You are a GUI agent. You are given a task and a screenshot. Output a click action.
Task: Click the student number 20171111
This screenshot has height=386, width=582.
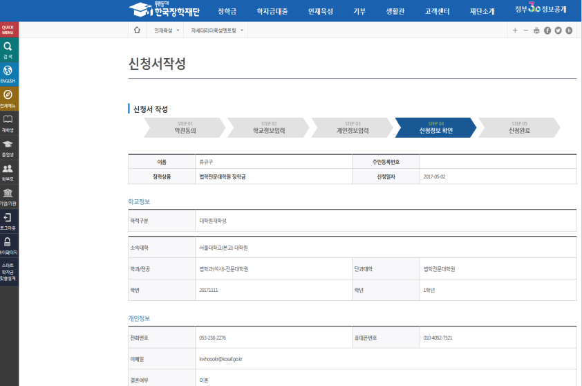point(209,290)
